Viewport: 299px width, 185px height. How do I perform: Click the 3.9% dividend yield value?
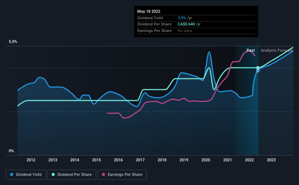coord(182,18)
